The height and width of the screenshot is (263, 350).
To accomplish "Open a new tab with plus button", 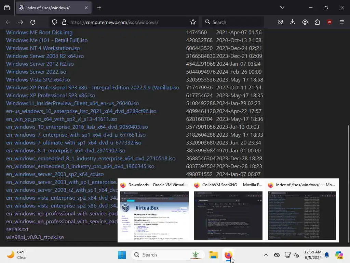I will click(x=99, y=8).
